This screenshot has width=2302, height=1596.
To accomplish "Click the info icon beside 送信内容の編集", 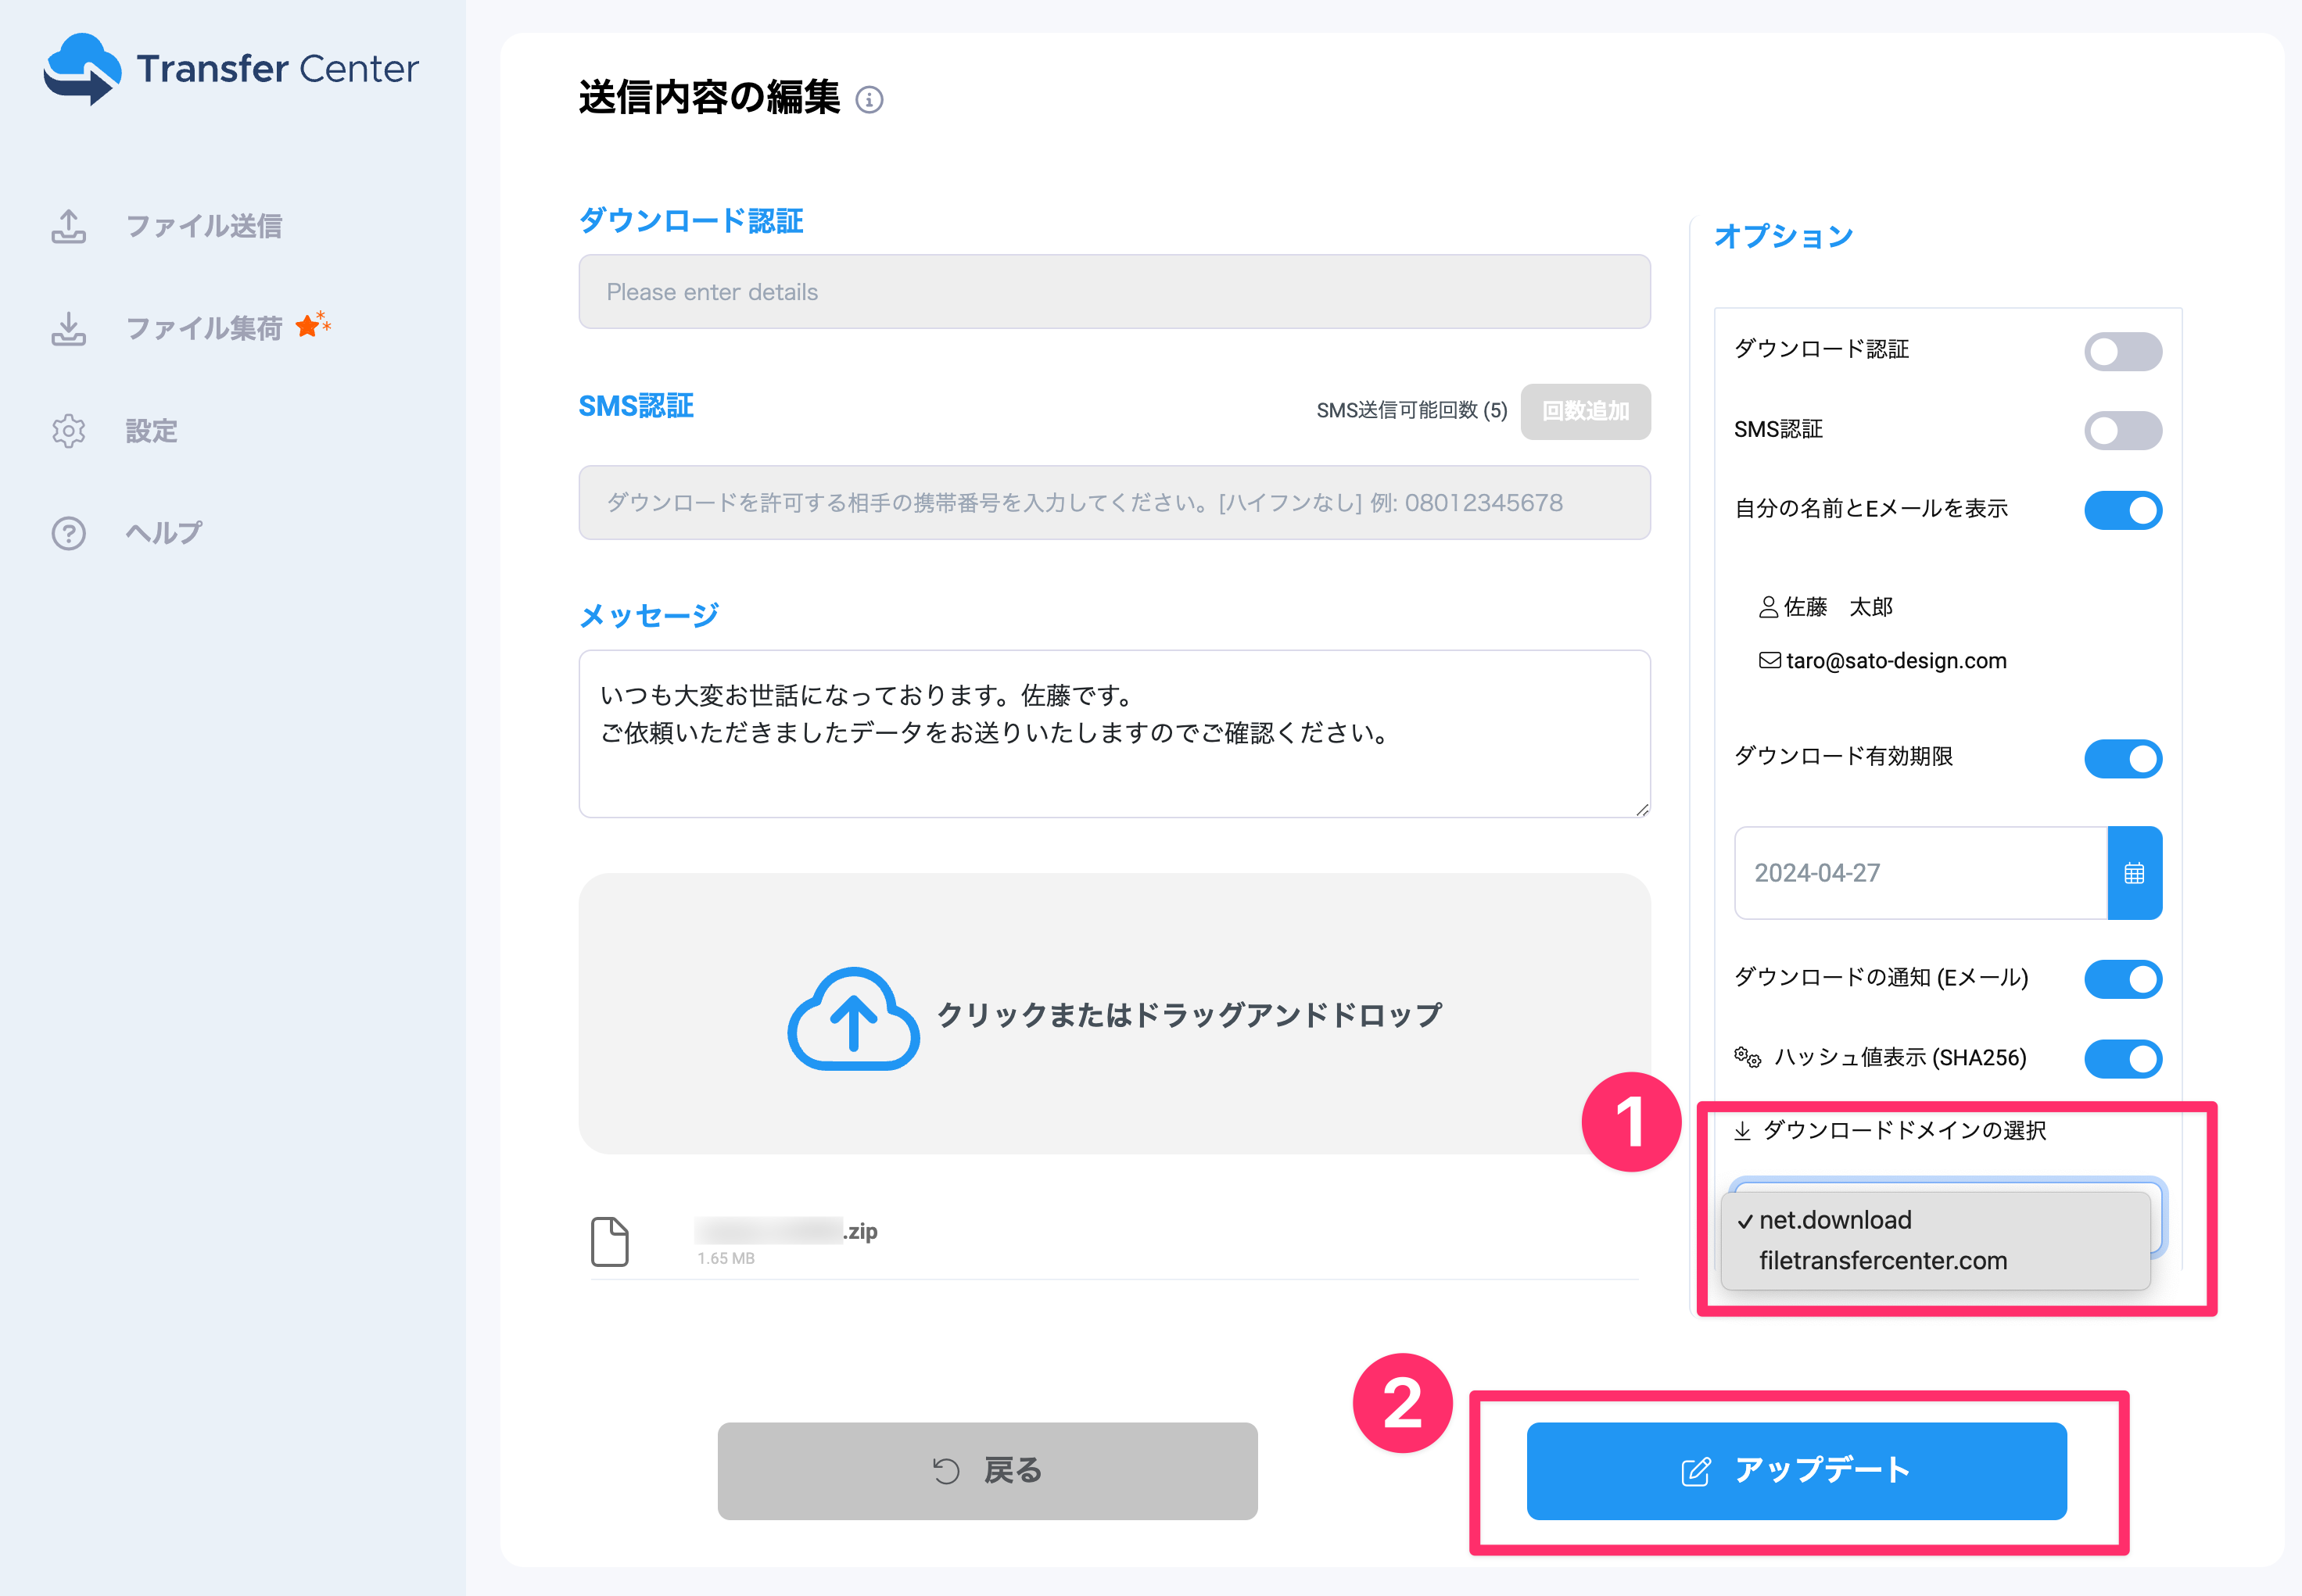I will (x=869, y=100).
